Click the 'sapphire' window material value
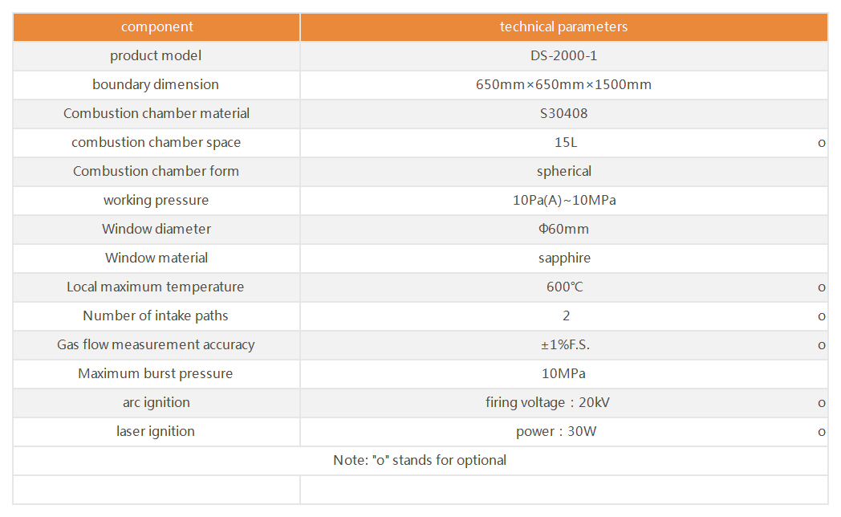 tap(564, 258)
